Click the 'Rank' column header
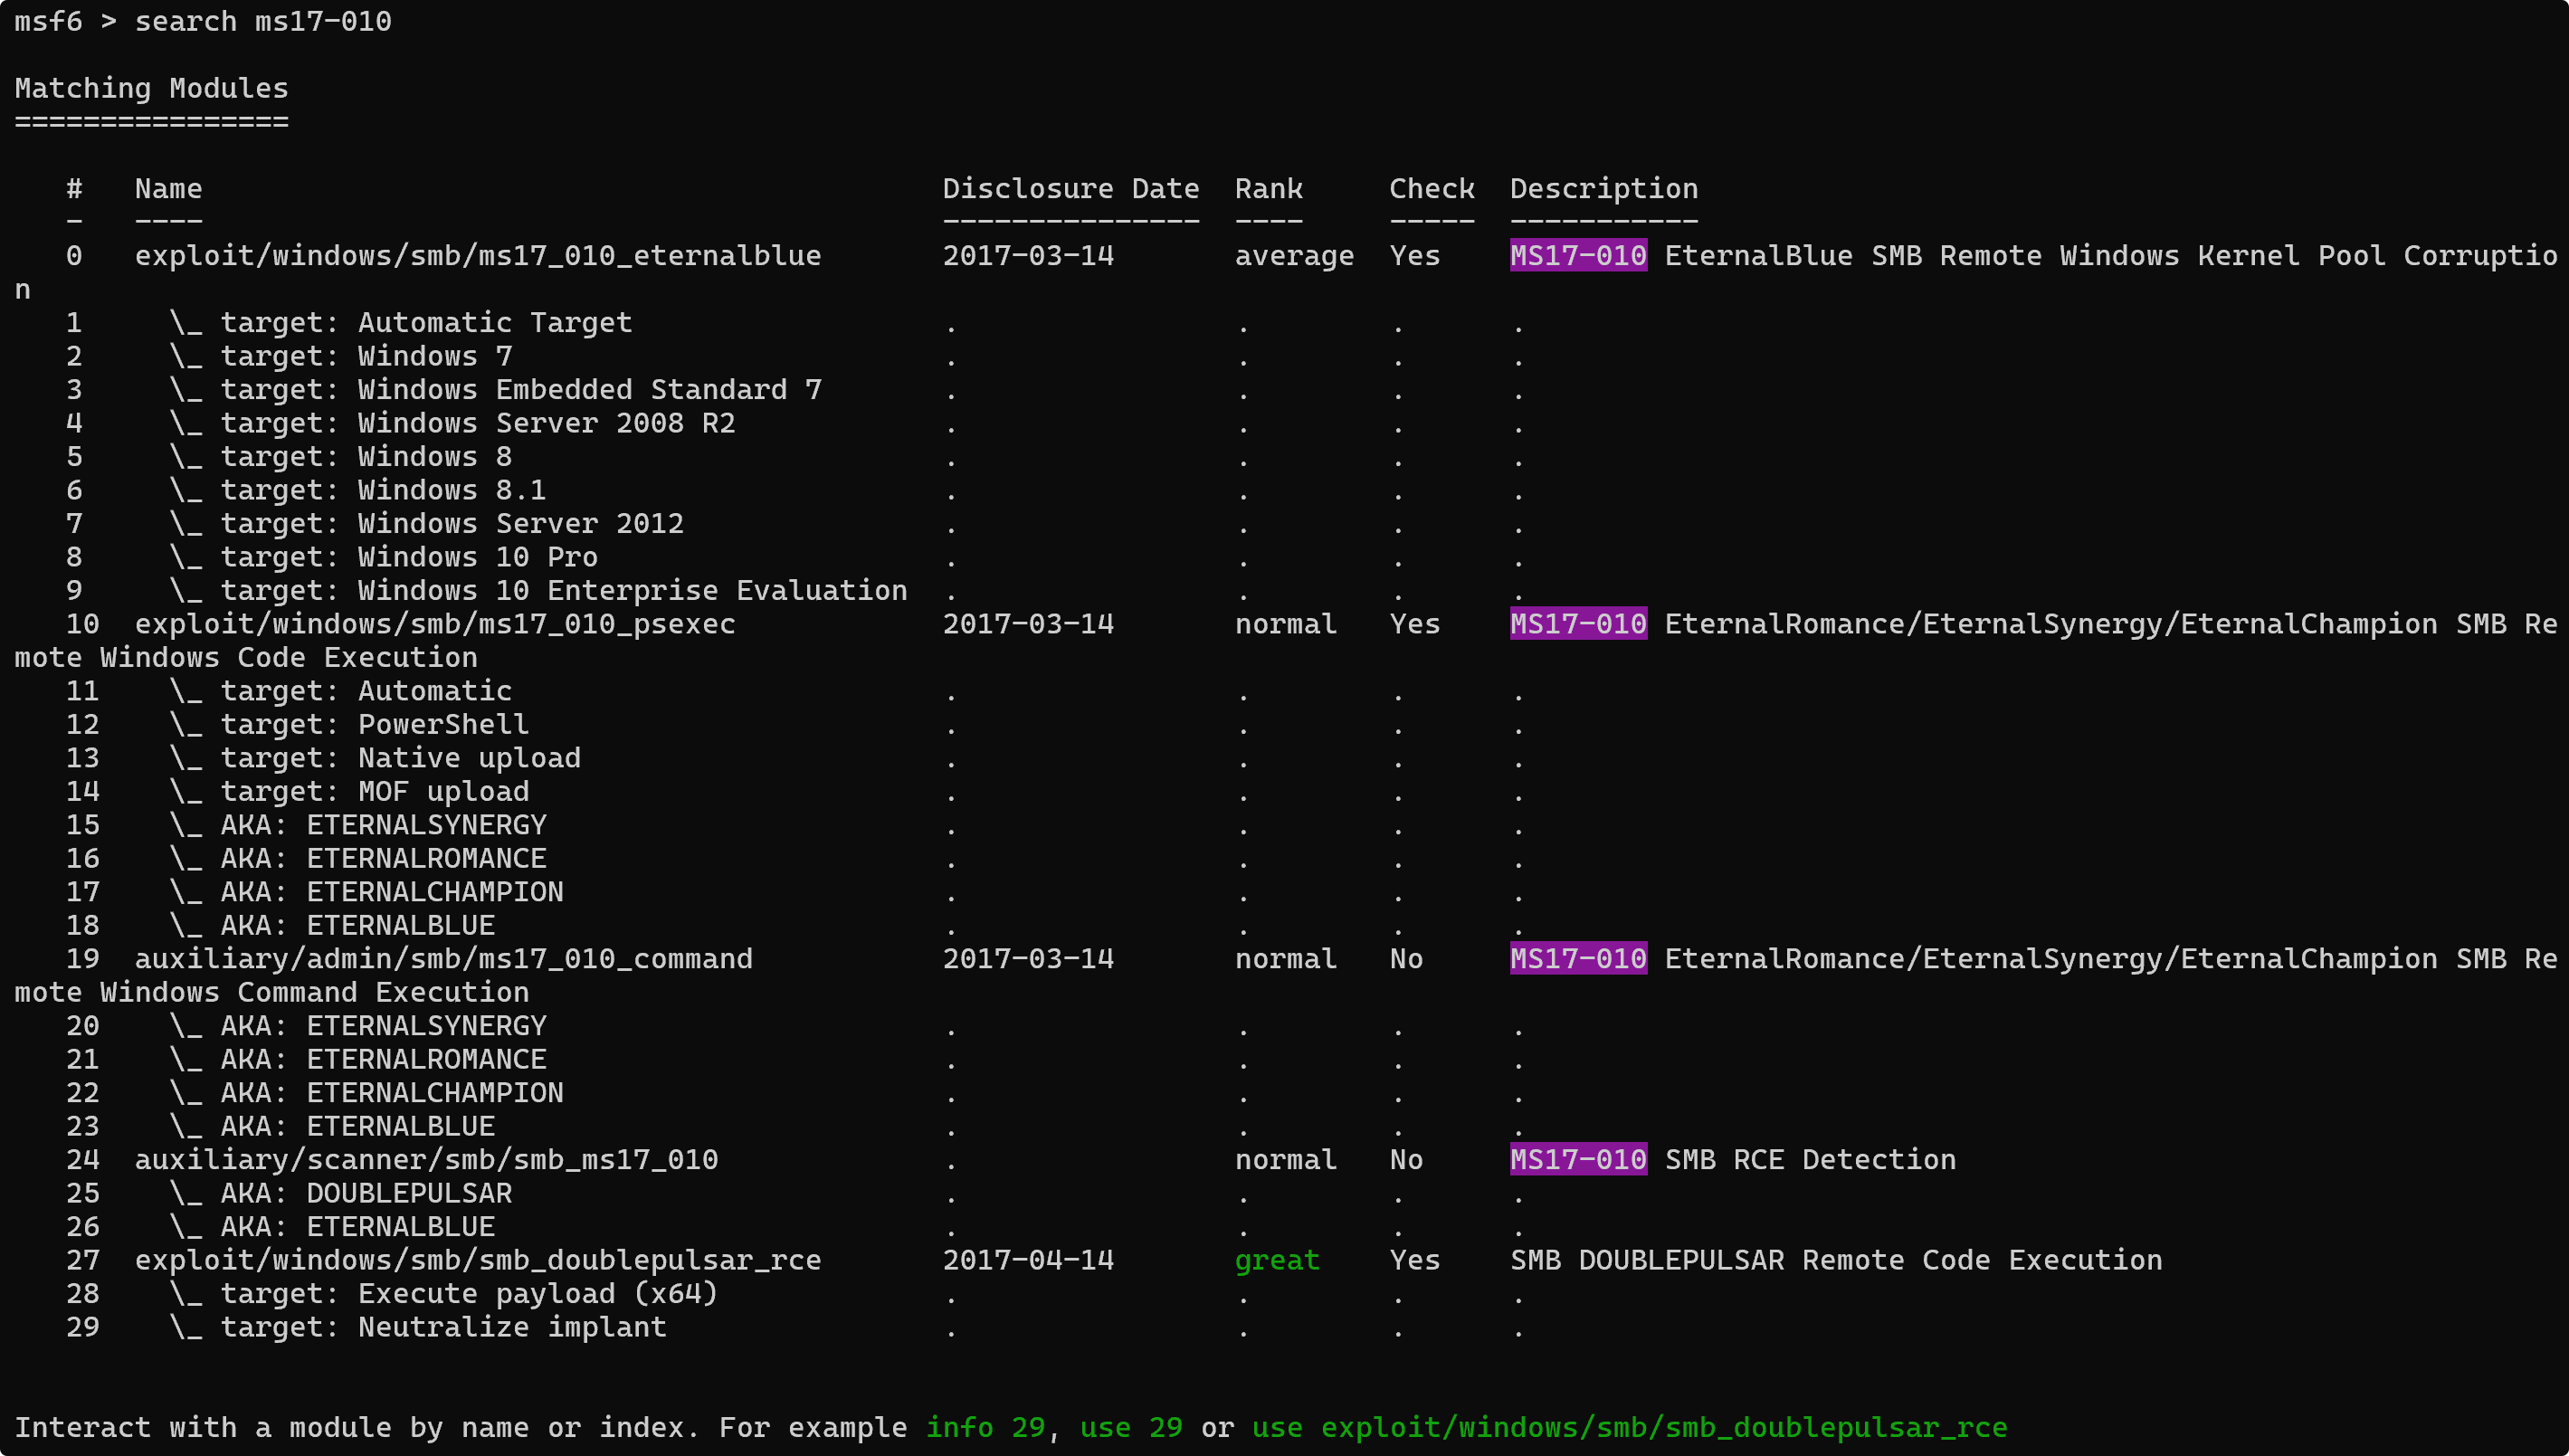The image size is (2569, 1456). [x=1268, y=189]
